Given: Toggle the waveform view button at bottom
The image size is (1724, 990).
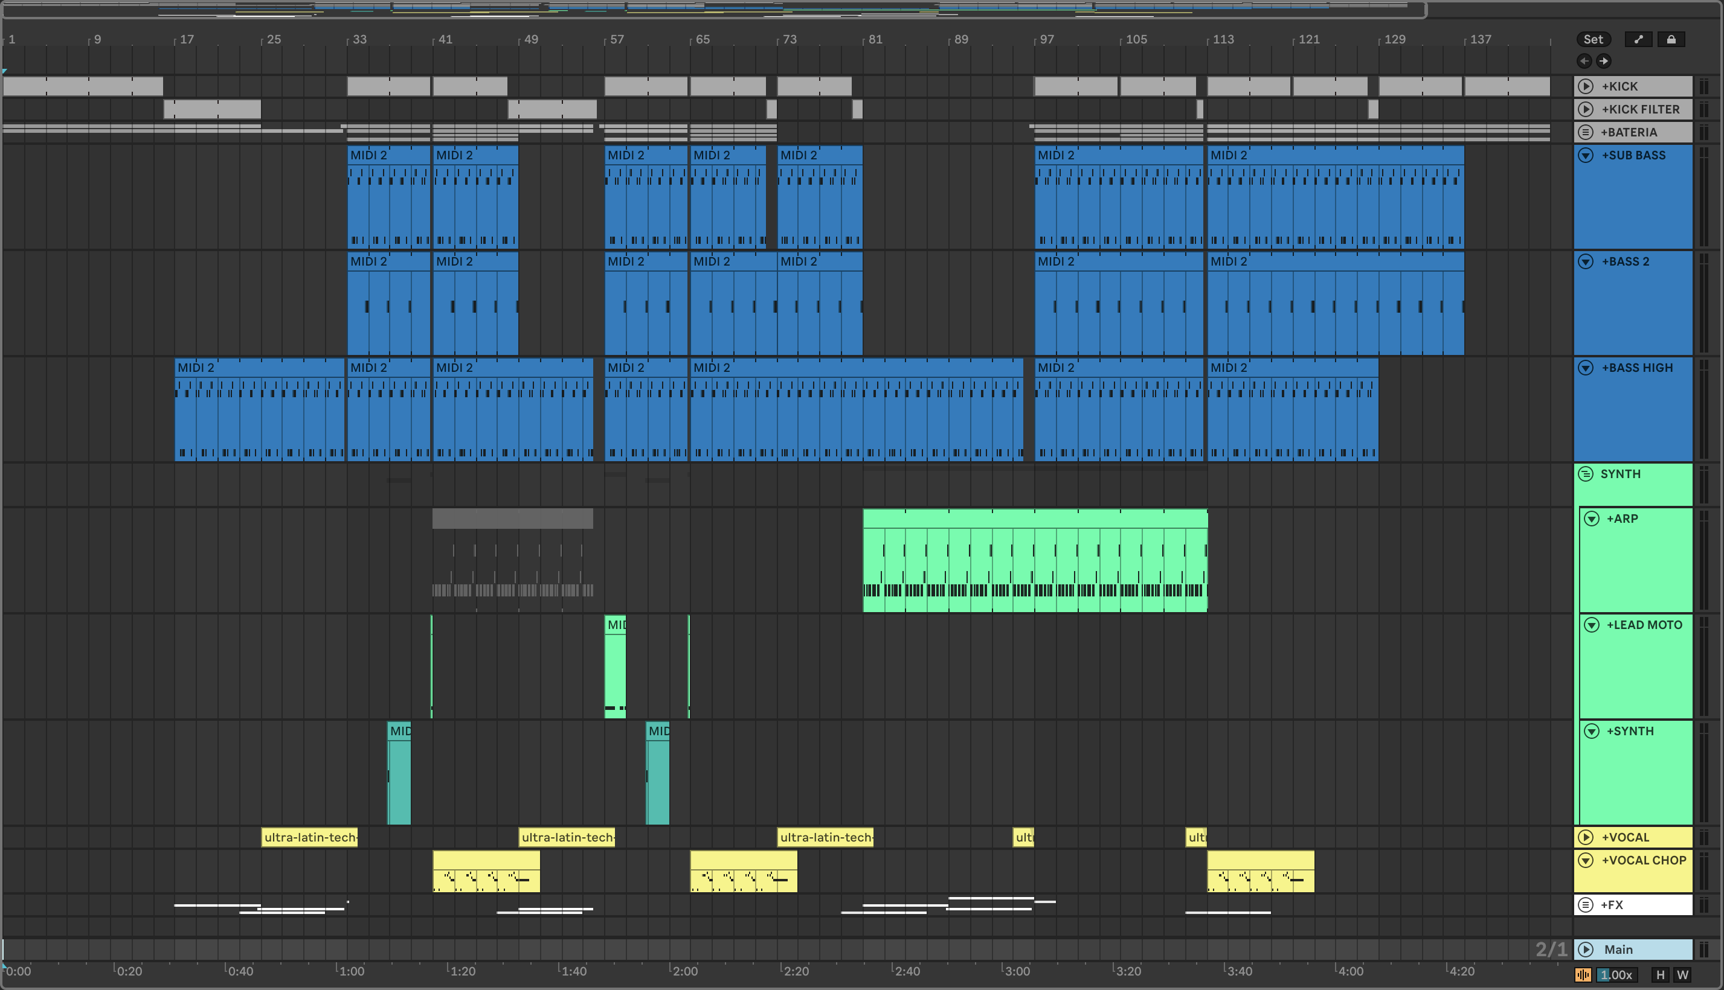Looking at the screenshot, I should pyautogui.click(x=1583, y=975).
